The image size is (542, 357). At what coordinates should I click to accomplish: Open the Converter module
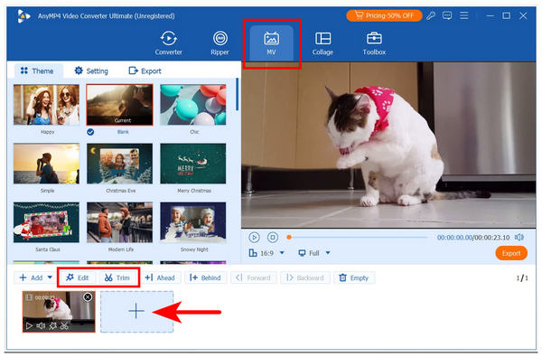pyautogui.click(x=168, y=42)
